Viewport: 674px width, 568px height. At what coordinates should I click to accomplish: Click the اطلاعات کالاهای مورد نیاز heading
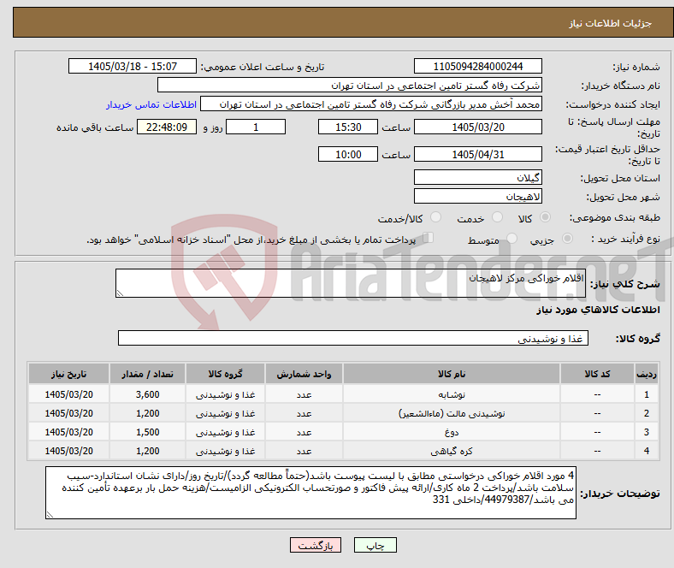coord(598,310)
